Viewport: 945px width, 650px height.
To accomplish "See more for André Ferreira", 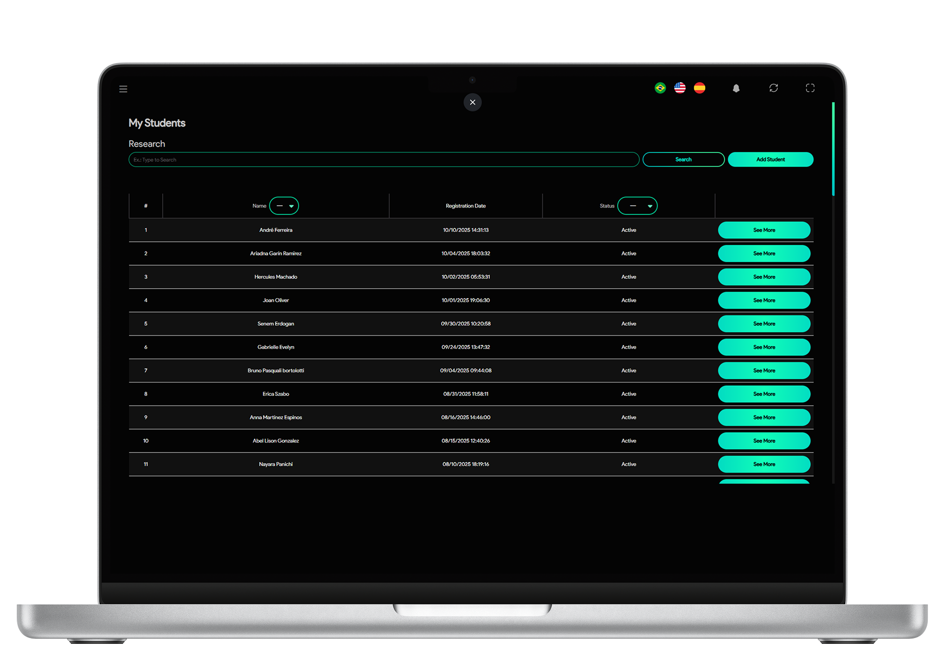I will pos(764,230).
